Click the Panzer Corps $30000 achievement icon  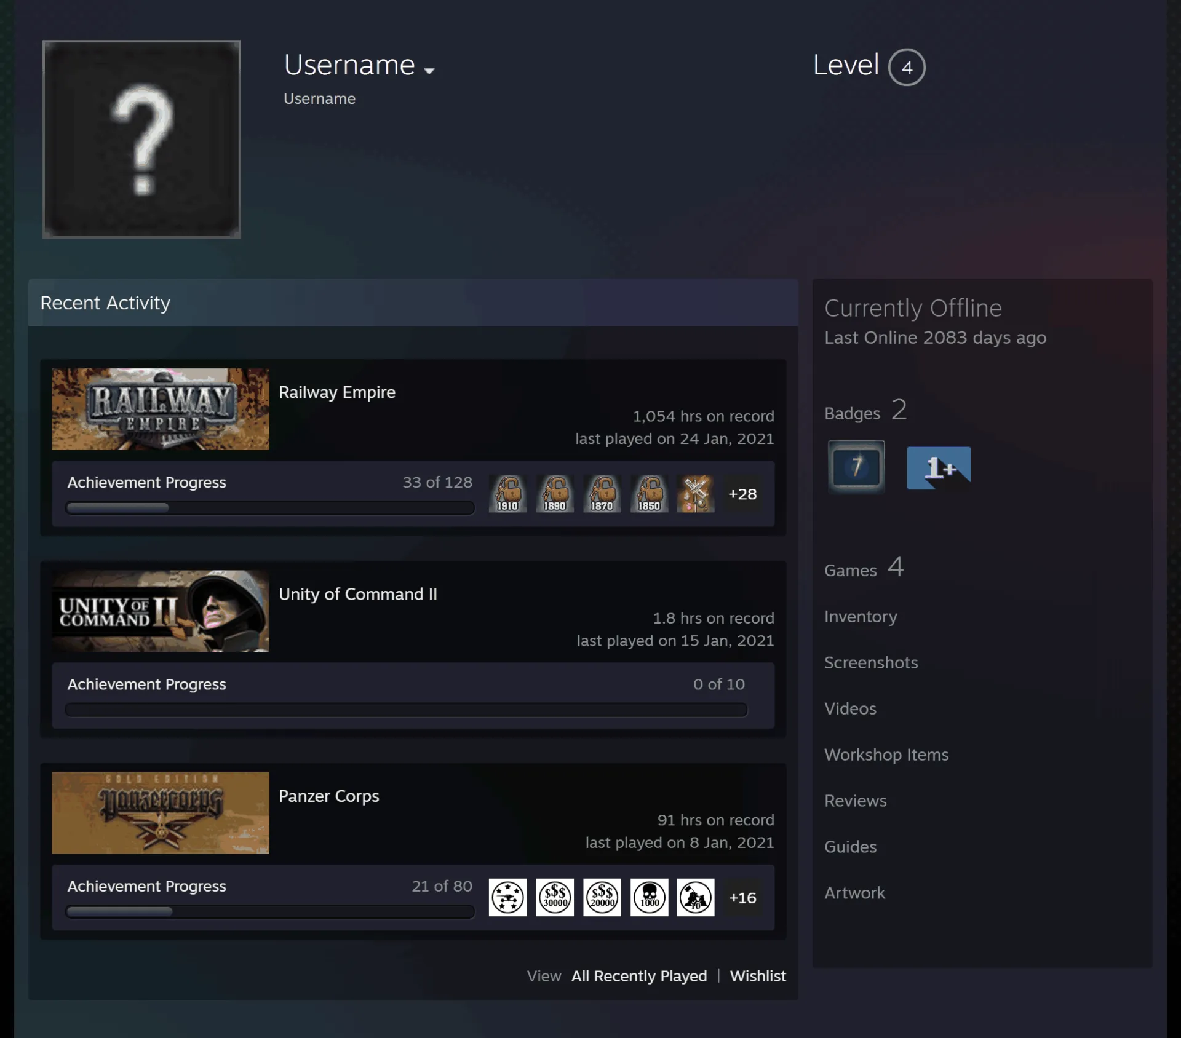pyautogui.click(x=555, y=898)
